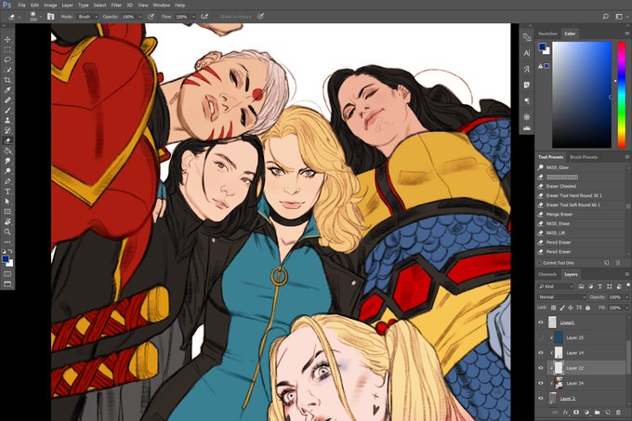Select the Lineart layer thumbnail
Image resolution: width=632 pixels, height=421 pixels.
[x=552, y=322]
